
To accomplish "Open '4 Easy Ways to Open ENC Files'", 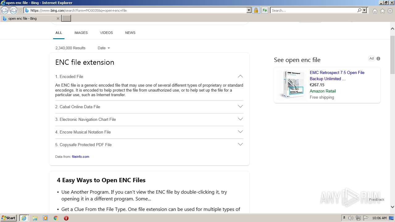I will (101, 180).
